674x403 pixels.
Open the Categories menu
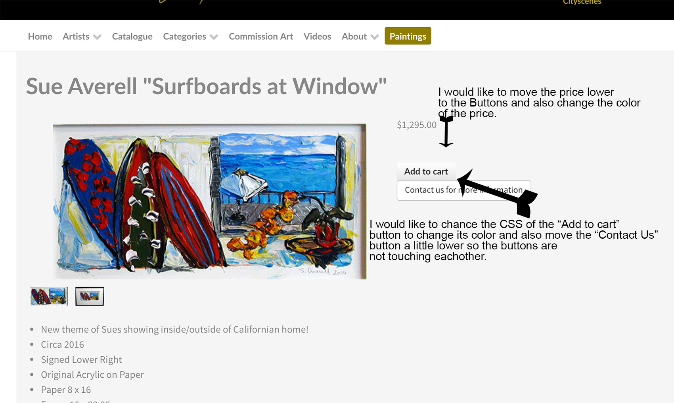click(184, 36)
